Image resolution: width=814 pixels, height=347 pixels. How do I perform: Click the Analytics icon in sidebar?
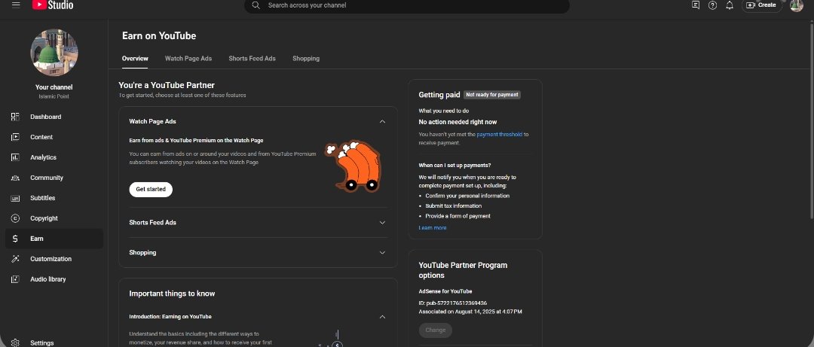(15, 157)
